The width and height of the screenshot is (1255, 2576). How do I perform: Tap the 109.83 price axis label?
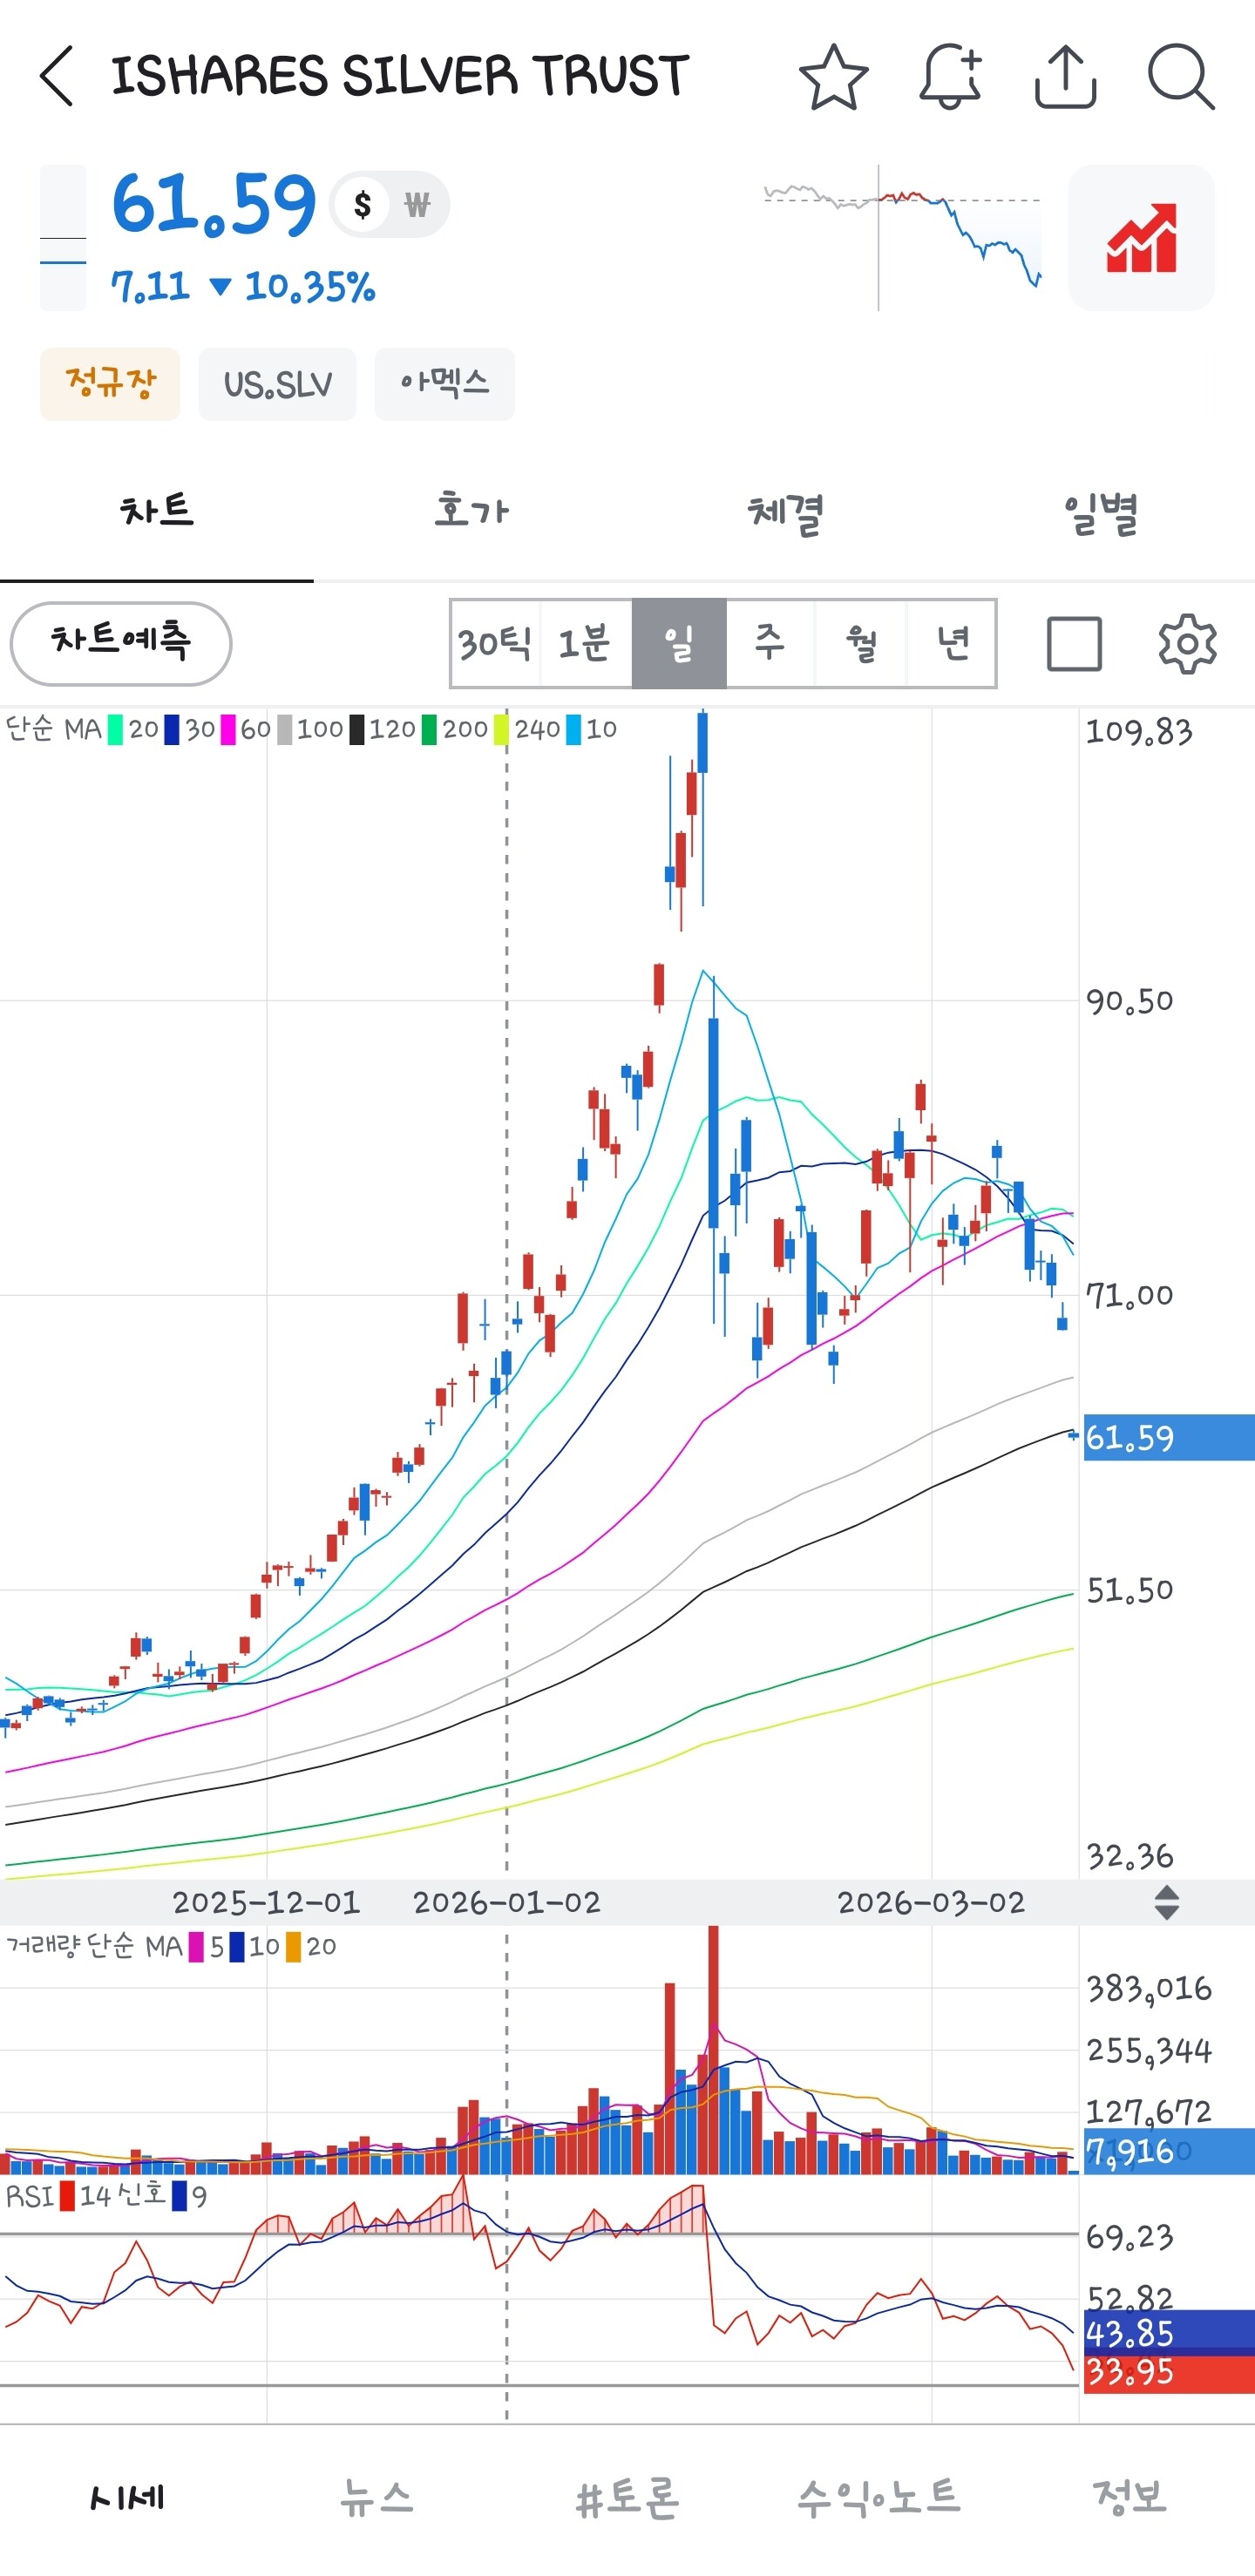pos(1139,732)
